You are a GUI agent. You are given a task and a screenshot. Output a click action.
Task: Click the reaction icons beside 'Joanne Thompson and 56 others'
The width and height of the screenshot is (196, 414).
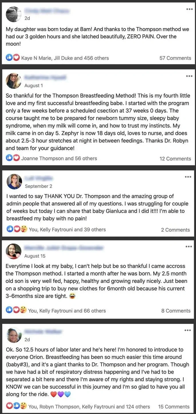click(13, 158)
